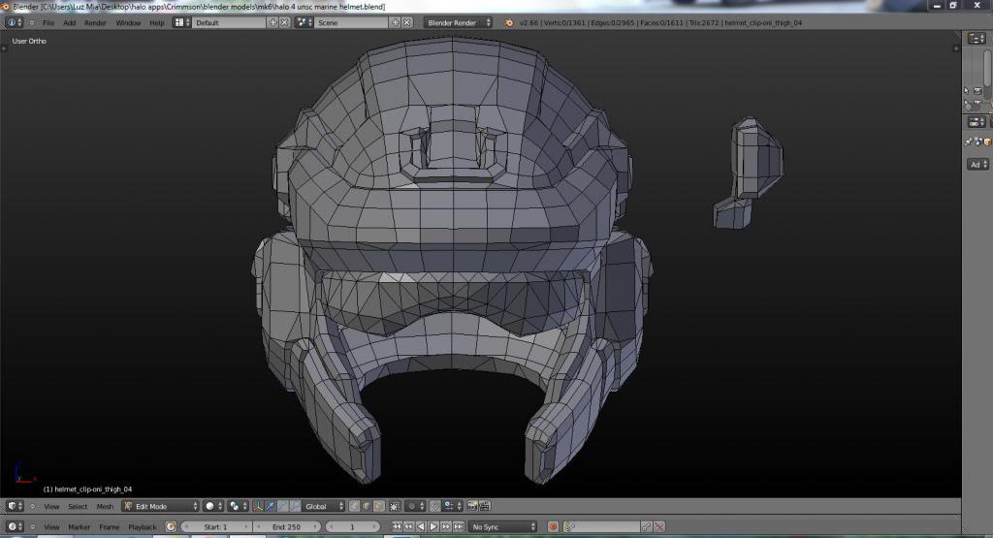Switch to vertex select mode
993x538 pixels.
click(355, 506)
